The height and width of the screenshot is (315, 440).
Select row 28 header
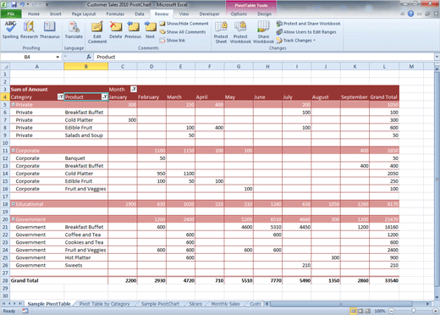click(5, 280)
